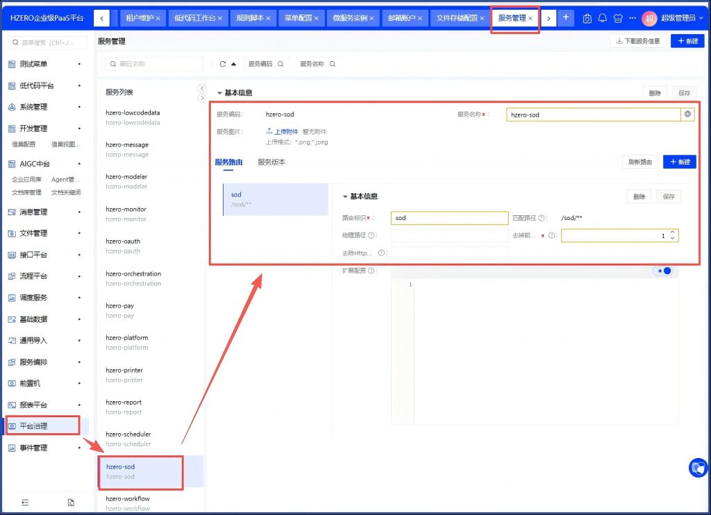Click the help icon next to 匹配路径
Screen dimensions: 711x515
point(542,218)
